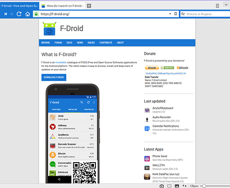230x188 pixels.
Task: Open the search engine selector dropdown
Action: tap(183, 14)
